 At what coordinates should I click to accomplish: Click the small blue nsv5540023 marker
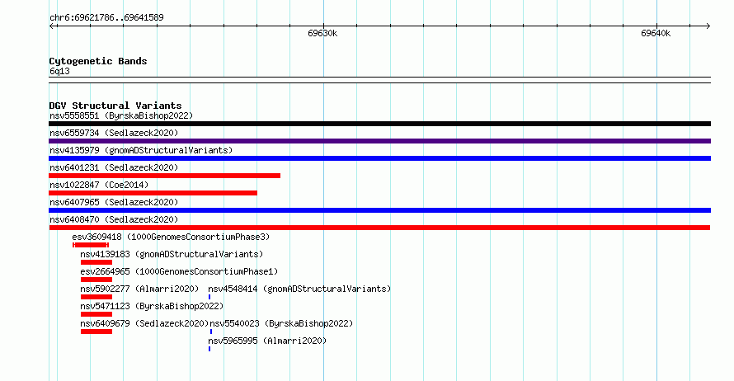click(211, 332)
